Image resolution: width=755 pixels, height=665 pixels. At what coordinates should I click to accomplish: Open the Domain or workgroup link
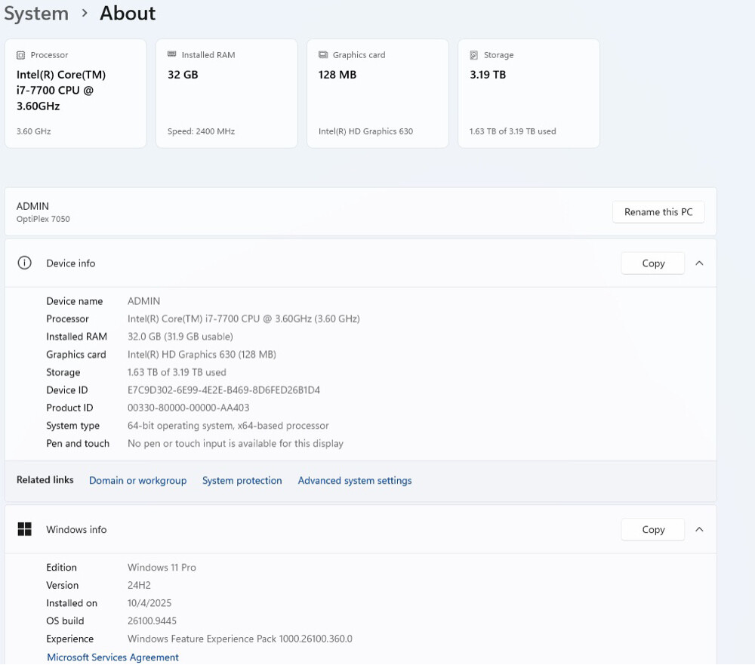pyautogui.click(x=137, y=481)
